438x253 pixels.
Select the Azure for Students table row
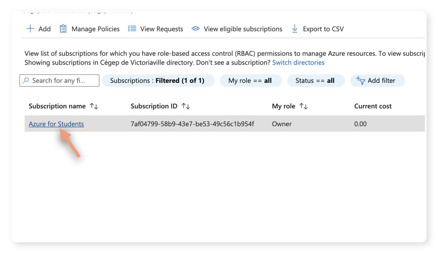coord(227,124)
